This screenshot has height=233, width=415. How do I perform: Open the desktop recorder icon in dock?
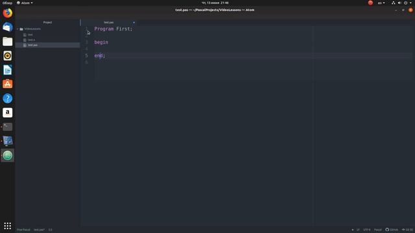coord(7,141)
